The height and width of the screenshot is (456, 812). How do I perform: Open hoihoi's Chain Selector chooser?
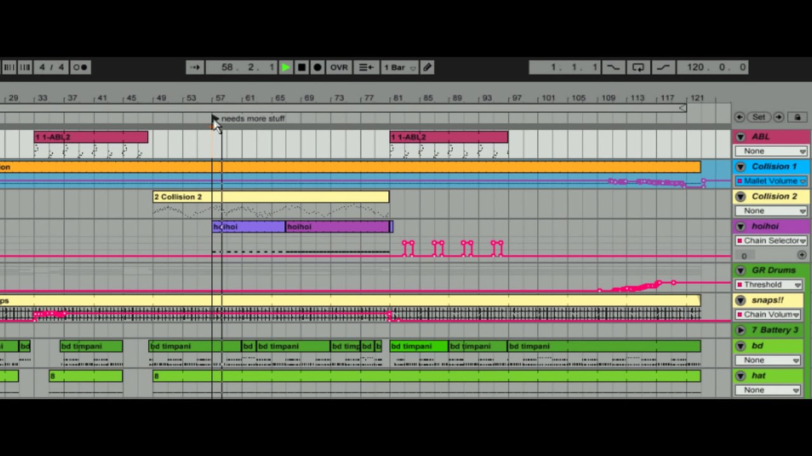pyautogui.click(x=771, y=241)
